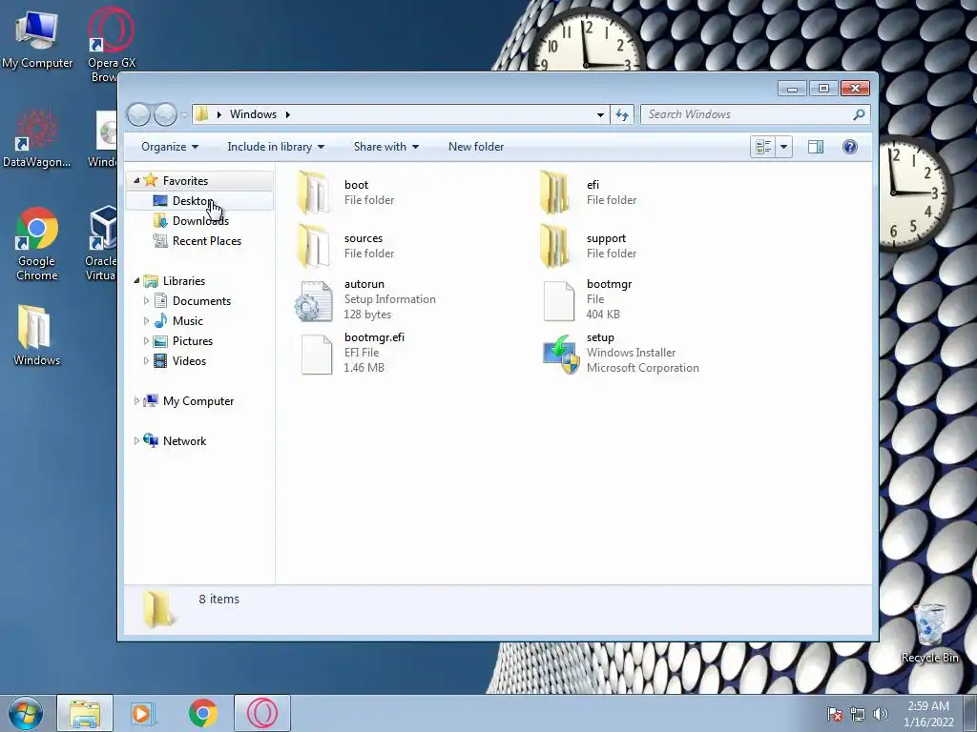
Task: Open the Action Center flag icon
Action: pos(835,714)
